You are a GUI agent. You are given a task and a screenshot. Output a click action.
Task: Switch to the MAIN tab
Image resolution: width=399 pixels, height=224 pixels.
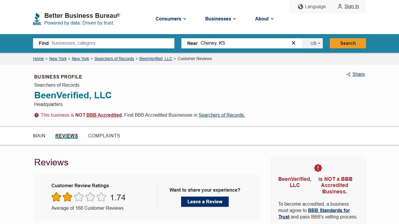[39, 136]
